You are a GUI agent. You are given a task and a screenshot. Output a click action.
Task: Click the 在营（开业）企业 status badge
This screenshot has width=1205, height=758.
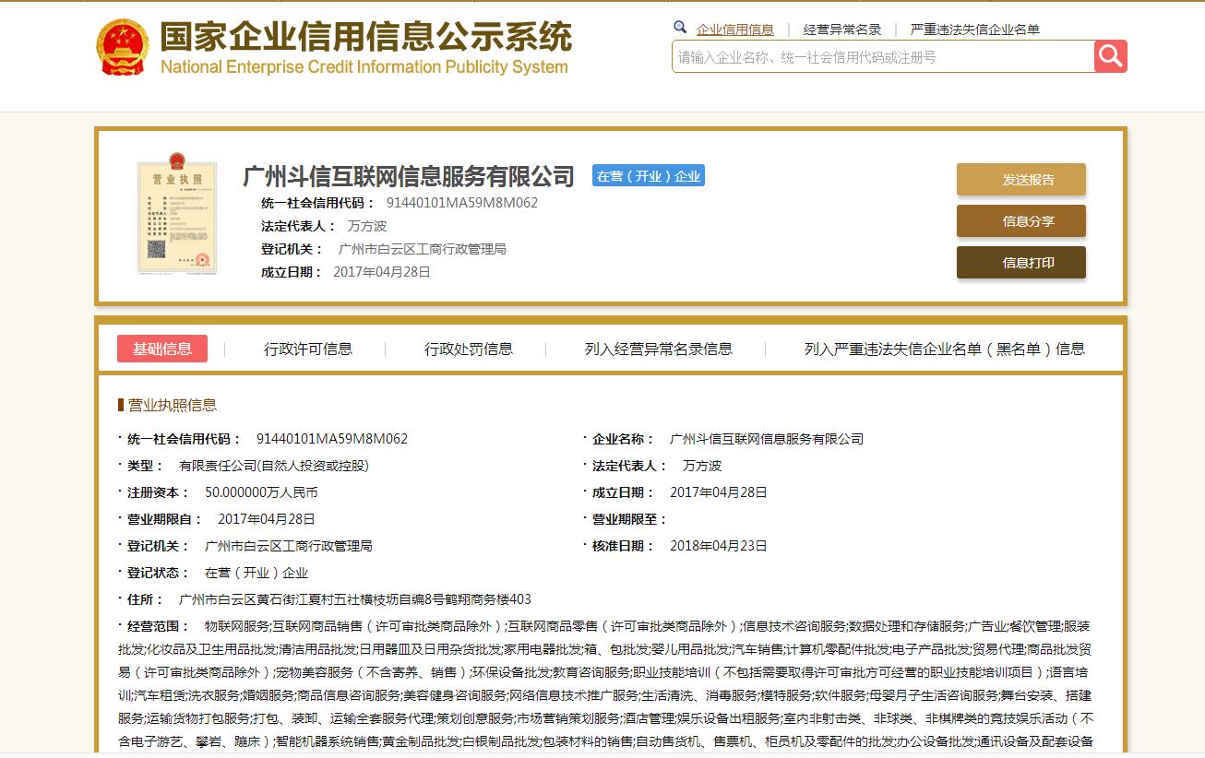point(649,176)
